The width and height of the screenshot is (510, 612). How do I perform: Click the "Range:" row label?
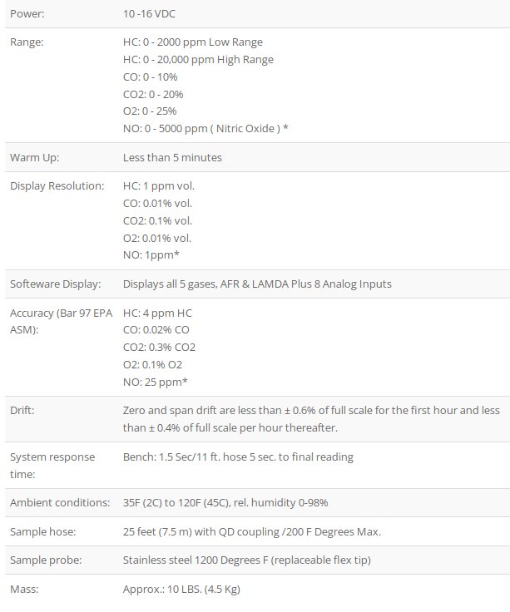pyautogui.click(x=28, y=42)
